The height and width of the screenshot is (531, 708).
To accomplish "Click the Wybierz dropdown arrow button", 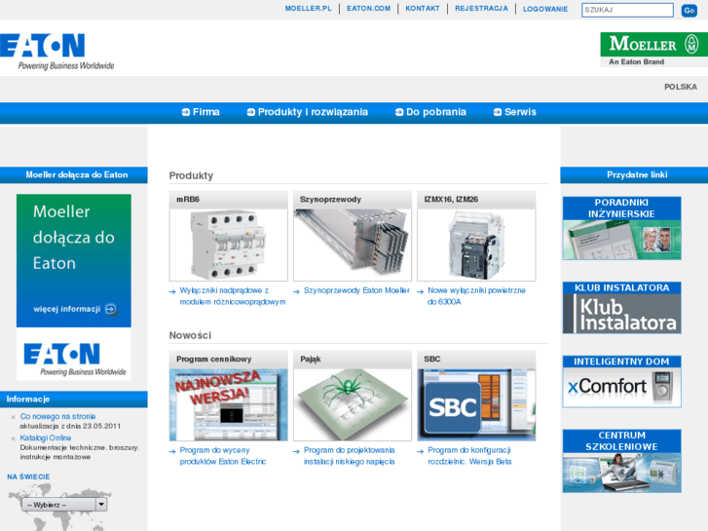I will (101, 505).
